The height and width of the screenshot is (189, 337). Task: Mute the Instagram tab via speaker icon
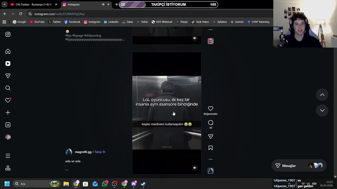point(103,4)
